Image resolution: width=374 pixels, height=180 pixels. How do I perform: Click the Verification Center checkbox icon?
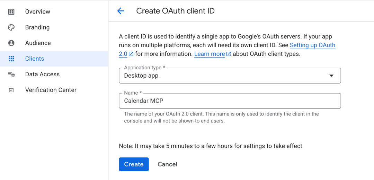coord(11,90)
